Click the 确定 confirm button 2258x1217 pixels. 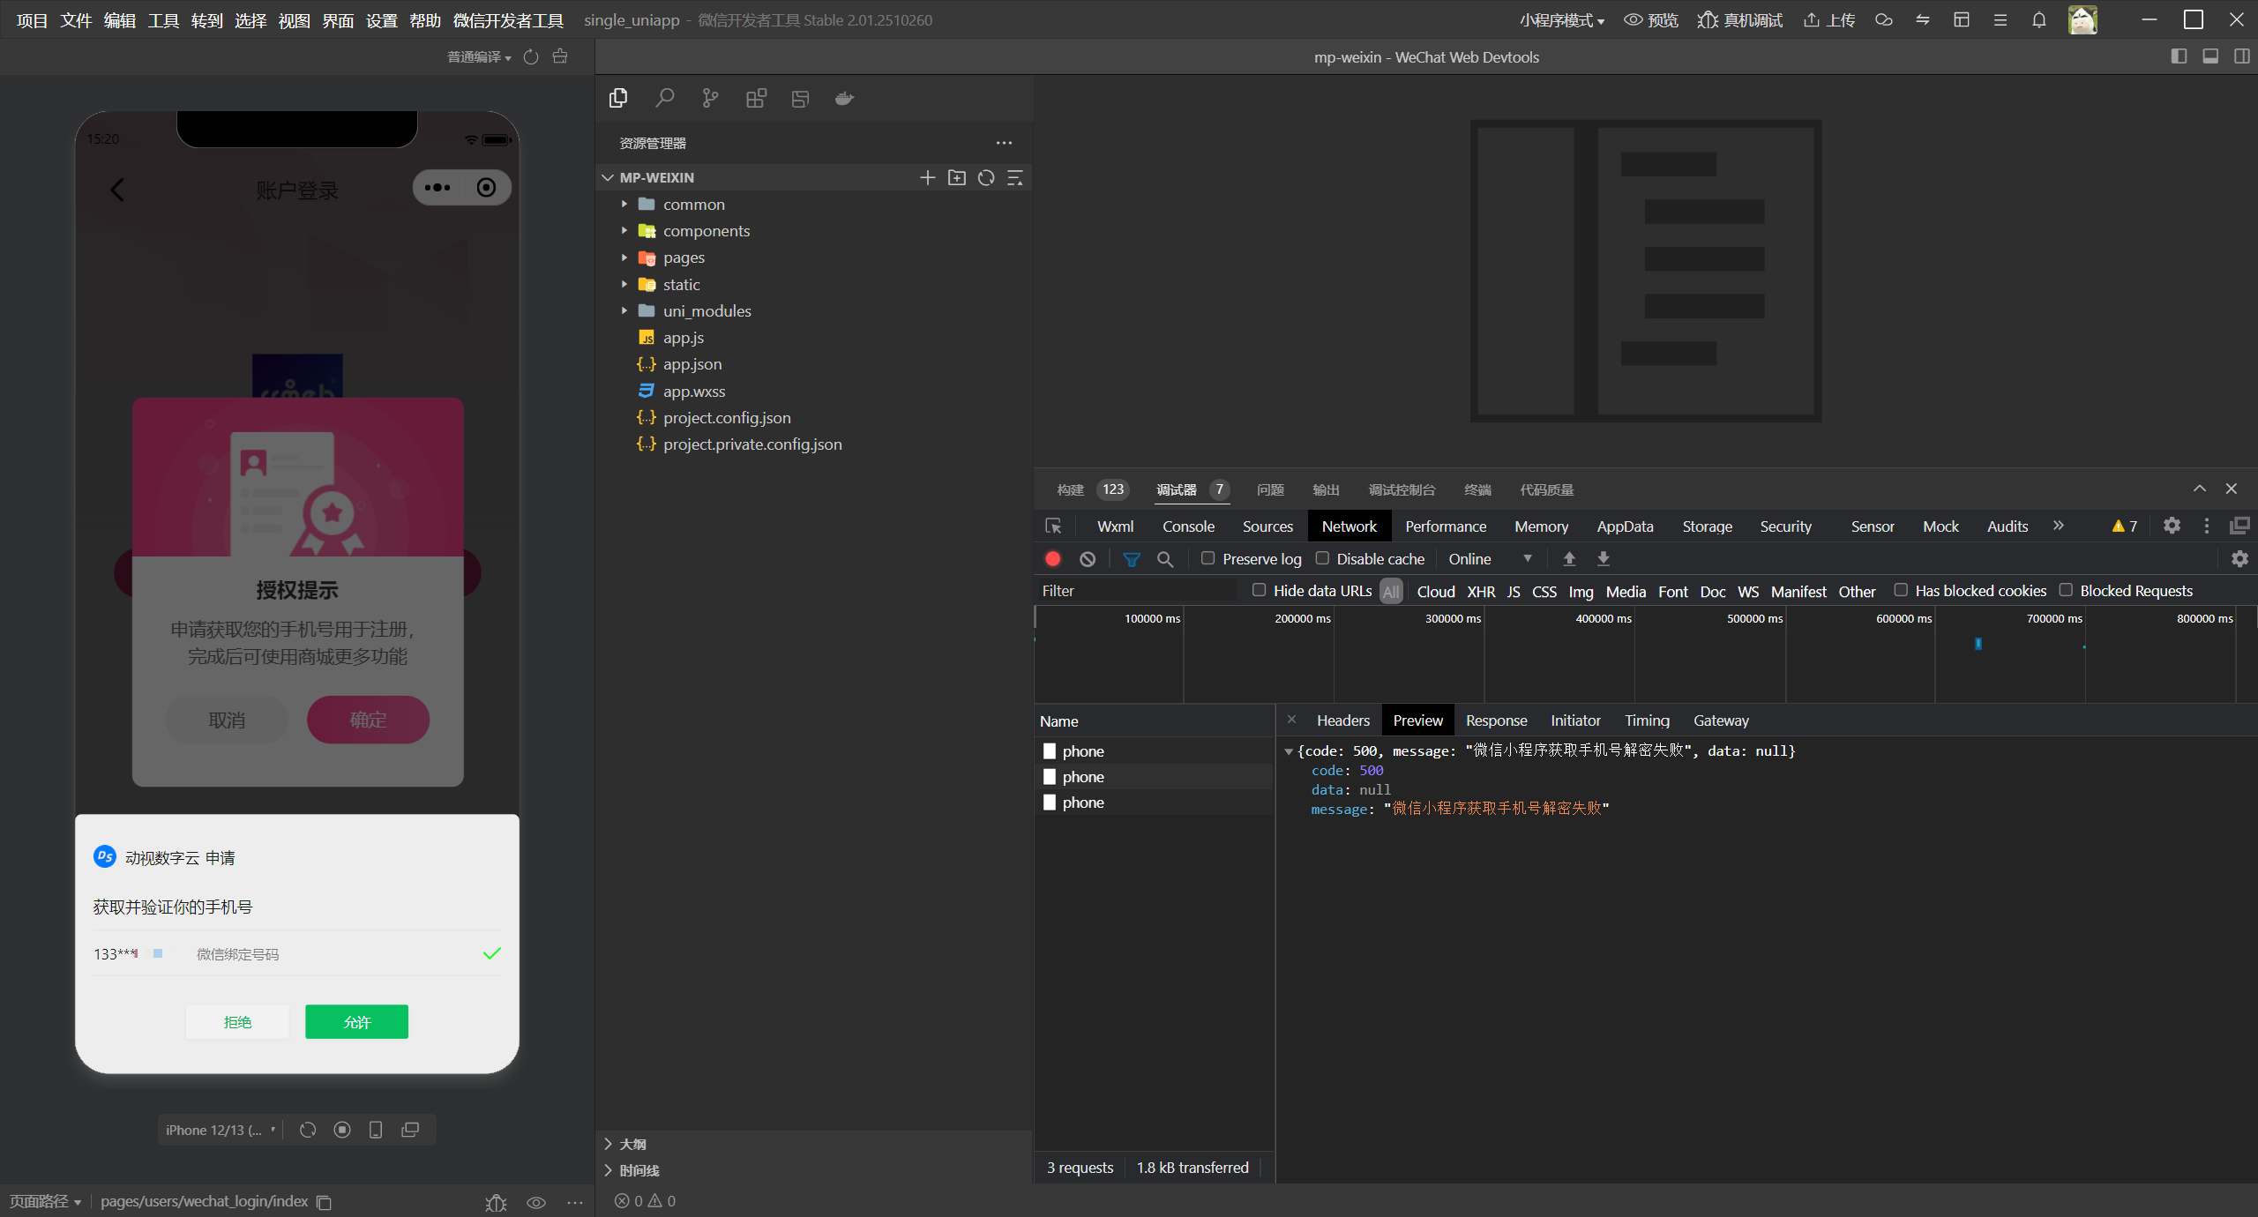click(368, 720)
